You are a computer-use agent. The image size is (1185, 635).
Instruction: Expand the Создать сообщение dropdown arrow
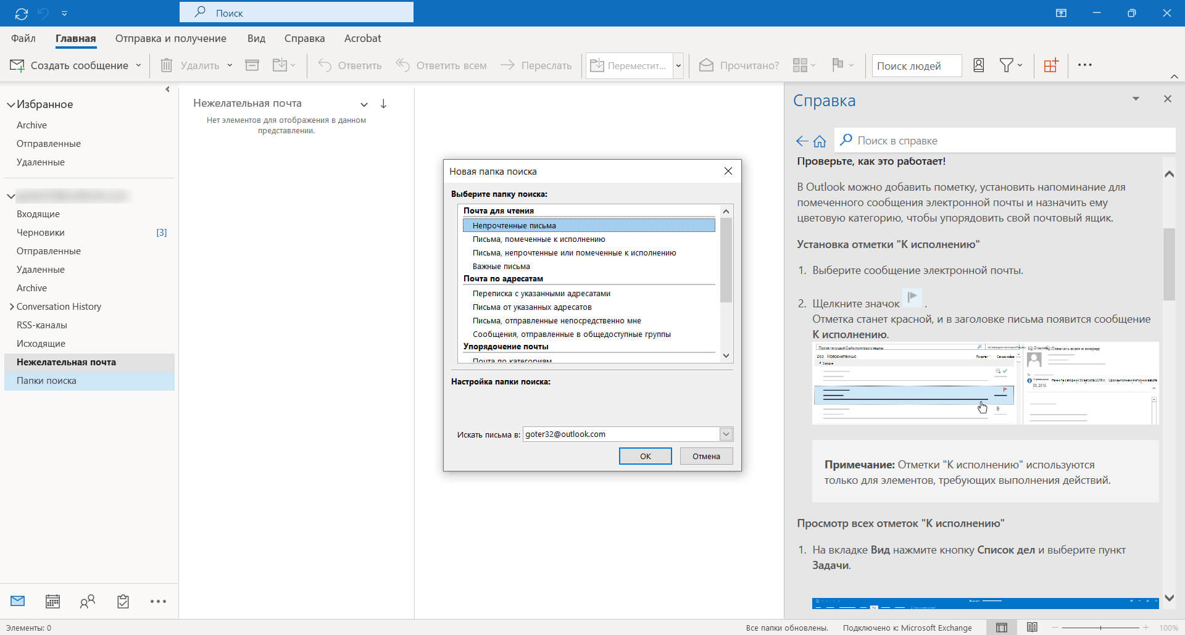(x=138, y=65)
